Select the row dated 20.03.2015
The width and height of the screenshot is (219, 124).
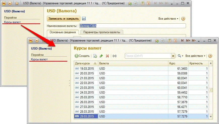(x=141, y=73)
